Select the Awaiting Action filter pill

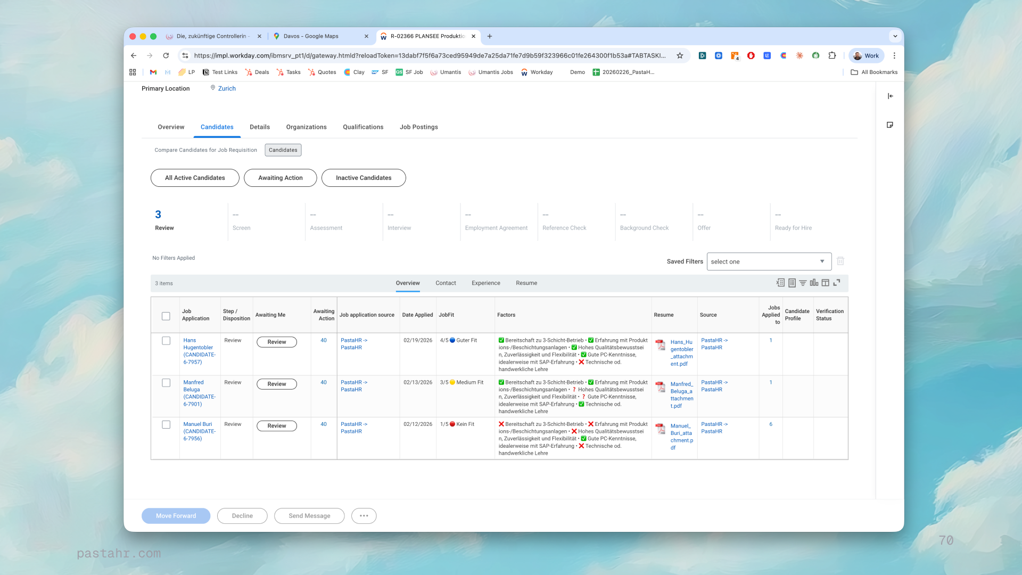point(280,178)
